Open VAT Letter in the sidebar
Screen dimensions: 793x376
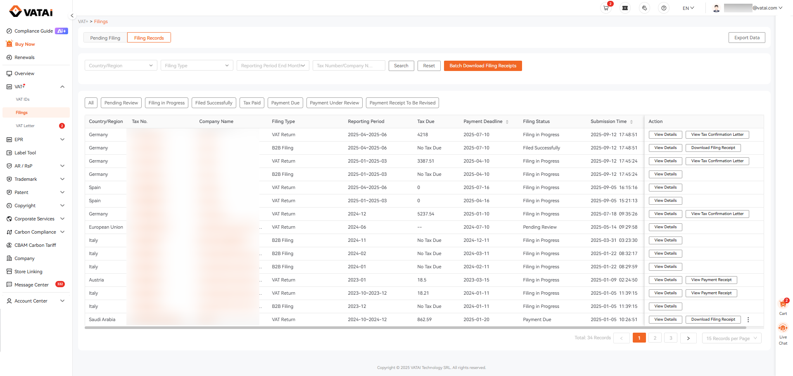(25, 126)
